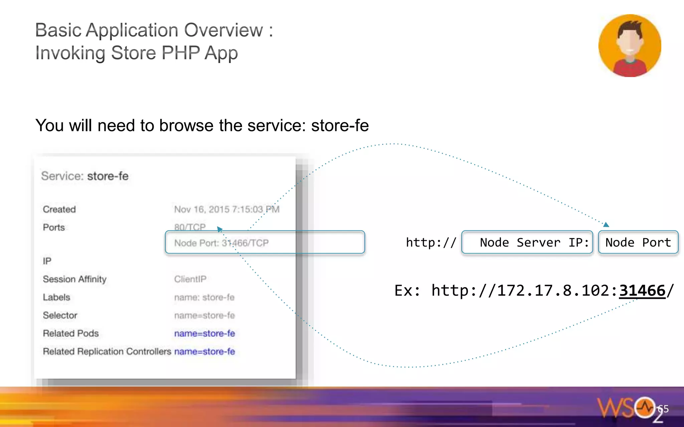Click the Ports label
Viewport: 684px width, 427px height.
[x=54, y=227]
